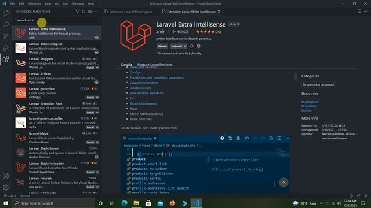The image size is (371, 208).
Task: Clear extensions search results
Action: pyautogui.click(x=90, y=12)
